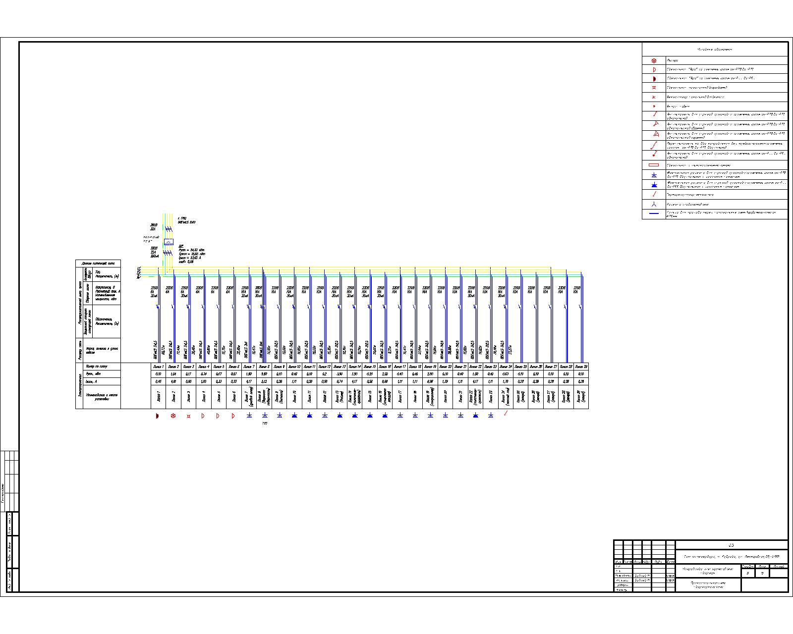The height and width of the screenshot is (634, 793).
Task: Click the filled socket symbol below Линия 10
Action: [294, 416]
